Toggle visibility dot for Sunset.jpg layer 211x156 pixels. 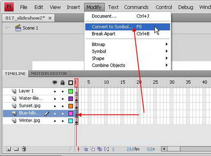click(x=55, y=106)
